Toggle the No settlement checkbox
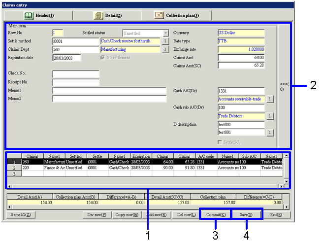 103,58
